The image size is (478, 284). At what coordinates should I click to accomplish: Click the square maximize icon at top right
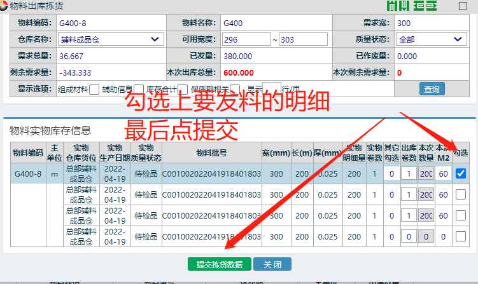[x=463, y=6]
